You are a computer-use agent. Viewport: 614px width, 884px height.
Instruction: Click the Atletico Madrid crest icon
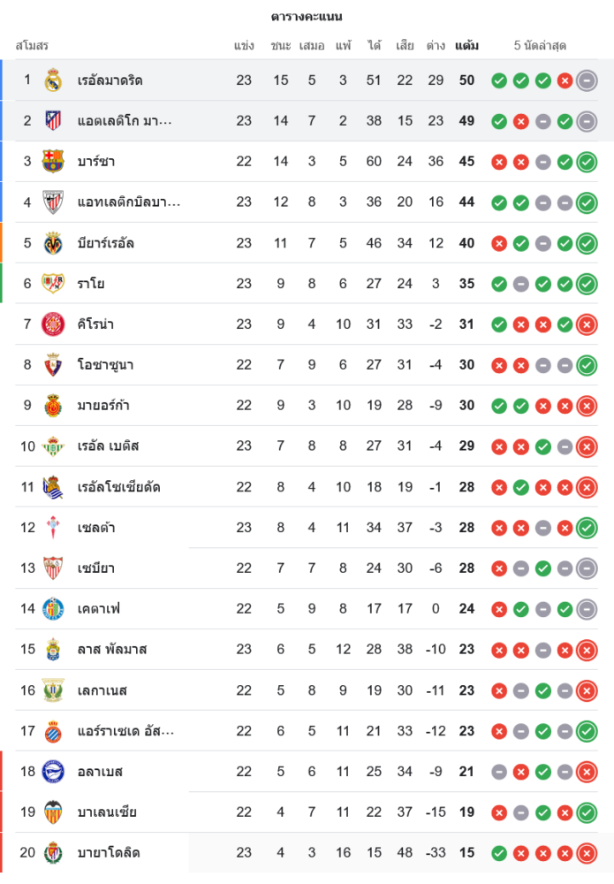(x=53, y=121)
